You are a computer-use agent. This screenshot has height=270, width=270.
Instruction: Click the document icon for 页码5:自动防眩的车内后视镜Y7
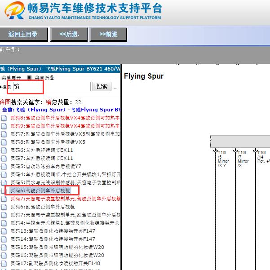point(4,167)
